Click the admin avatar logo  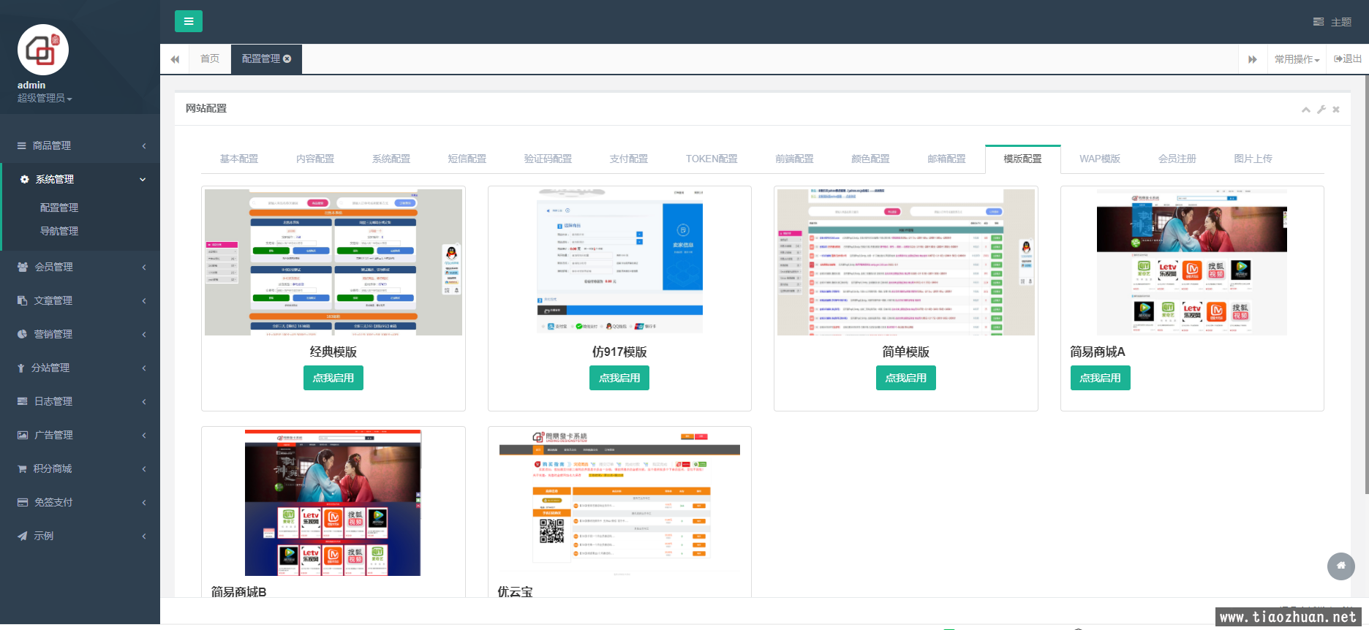point(43,50)
